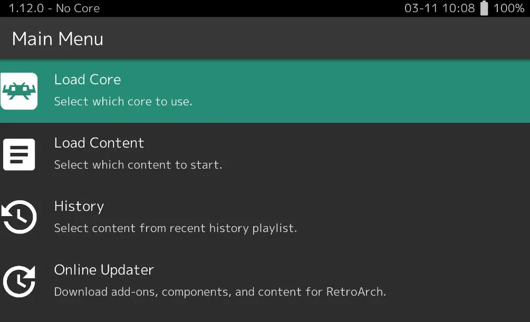Click 'Select content from recent history playlist' text

point(175,228)
